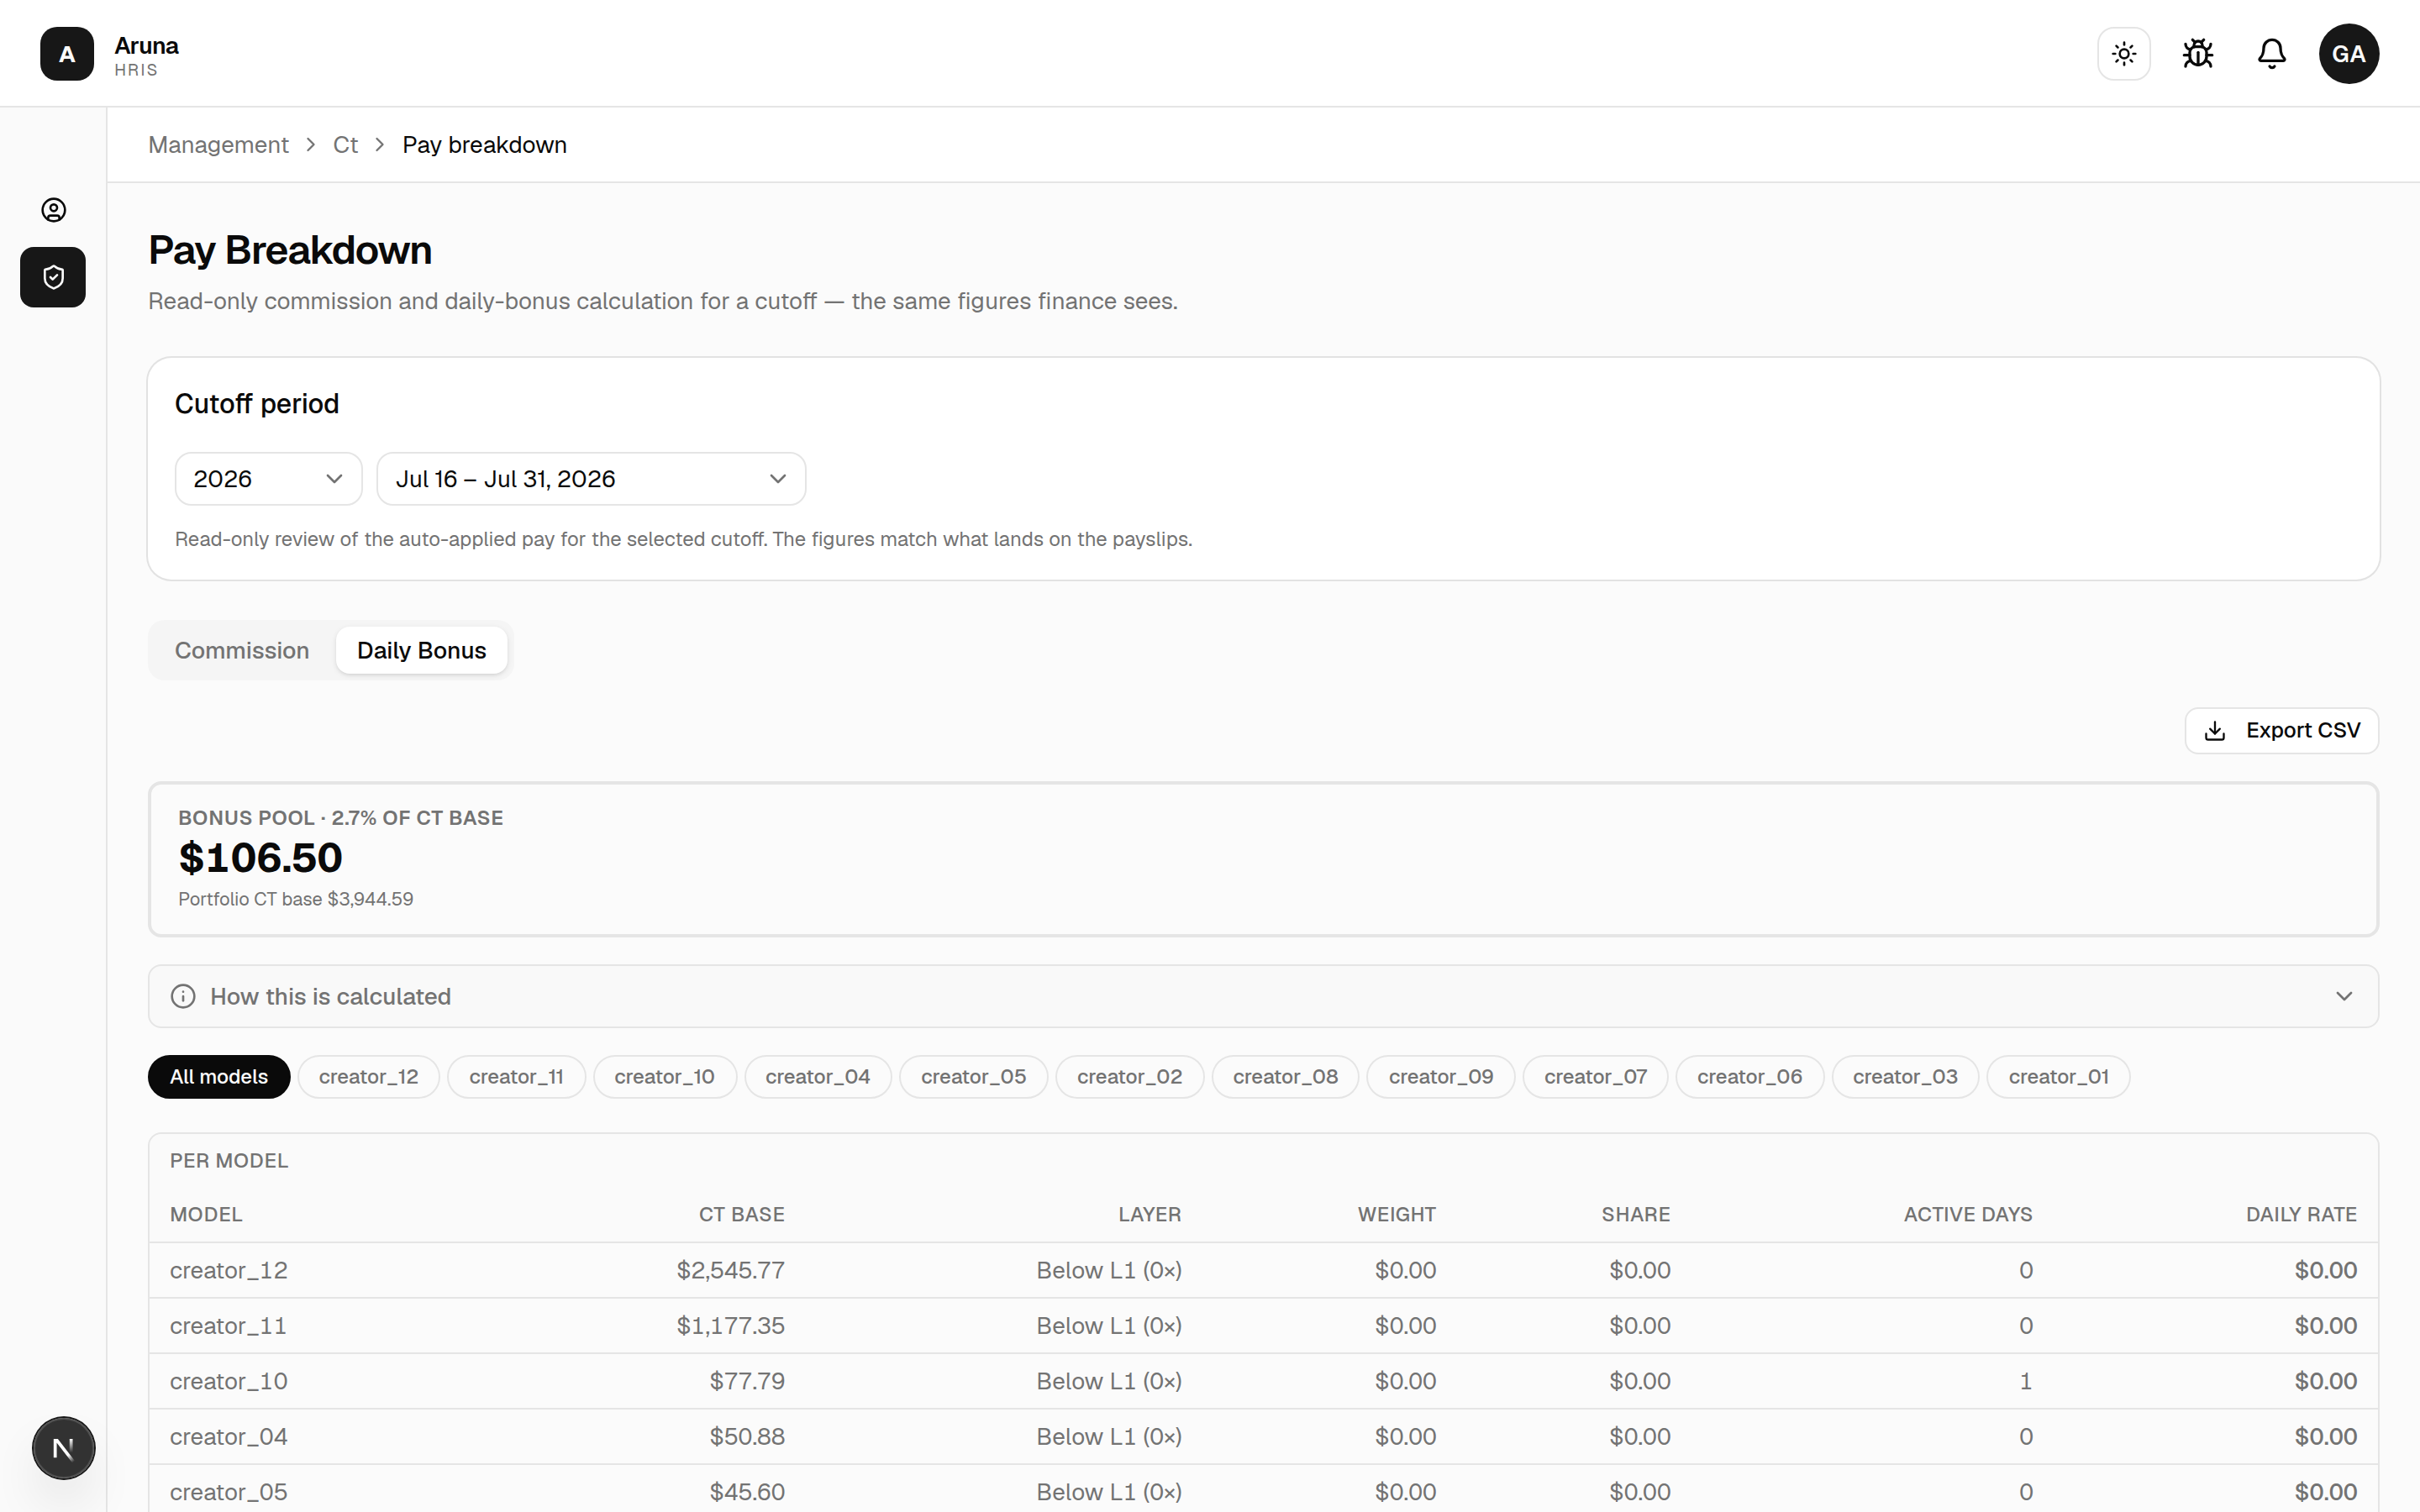Click the Aruna logo square
Screen dimensions: 2420x1512
coord(67,53)
